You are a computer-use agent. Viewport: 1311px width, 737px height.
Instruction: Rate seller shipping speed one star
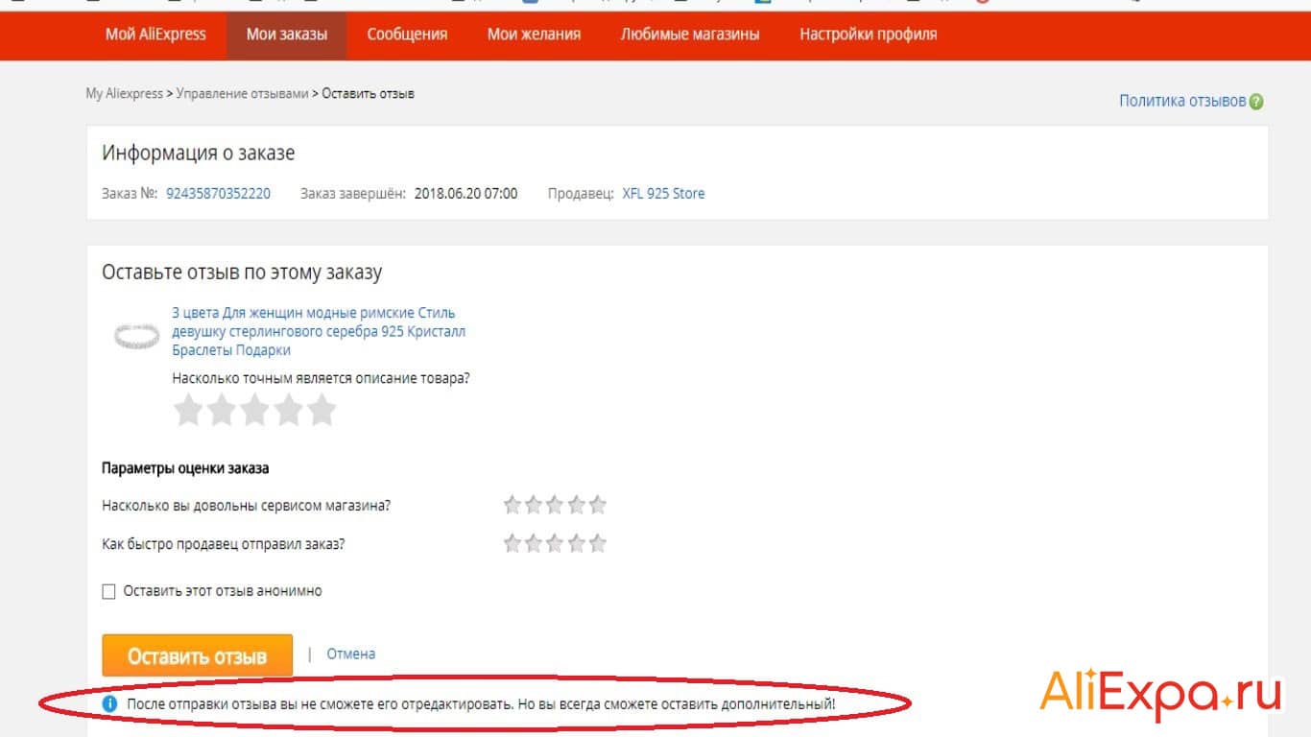[512, 544]
